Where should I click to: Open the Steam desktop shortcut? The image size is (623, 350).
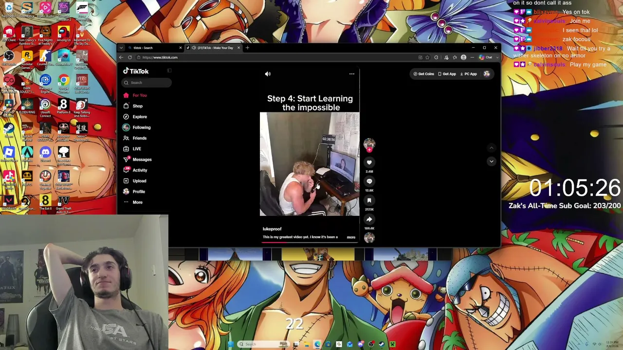(x=9, y=130)
